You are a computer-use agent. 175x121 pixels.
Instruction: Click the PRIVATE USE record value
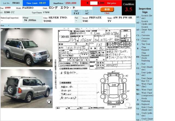[92, 19]
